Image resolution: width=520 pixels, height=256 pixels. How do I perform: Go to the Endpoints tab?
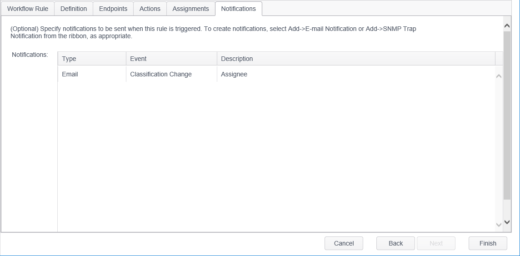tap(113, 9)
